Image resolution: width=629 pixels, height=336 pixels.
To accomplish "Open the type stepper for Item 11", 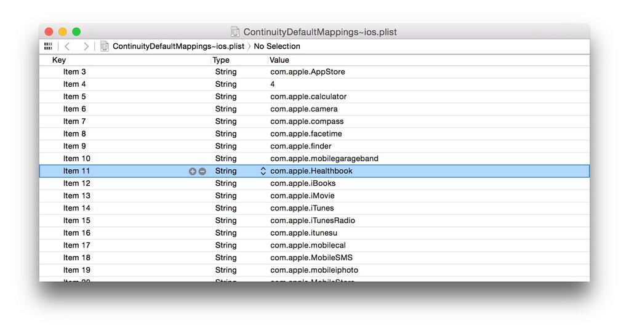I will tap(263, 171).
